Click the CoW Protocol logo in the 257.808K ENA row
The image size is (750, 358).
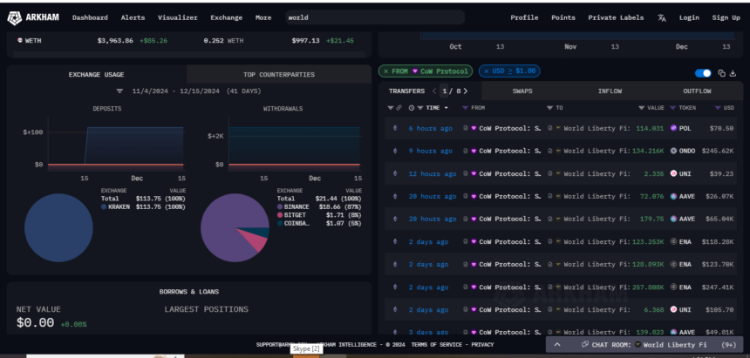tap(474, 287)
